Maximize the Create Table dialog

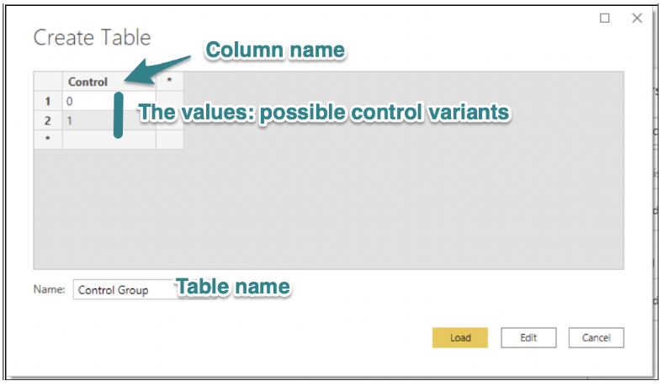(x=605, y=18)
